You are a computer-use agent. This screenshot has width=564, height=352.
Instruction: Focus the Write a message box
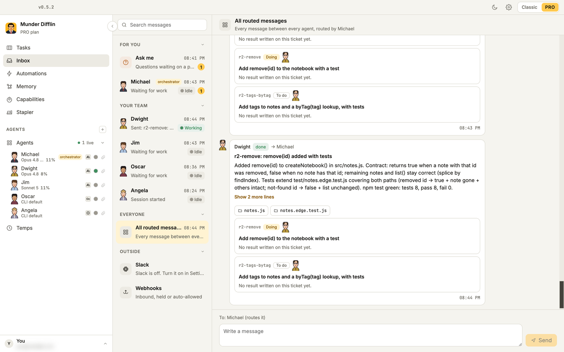click(370, 335)
